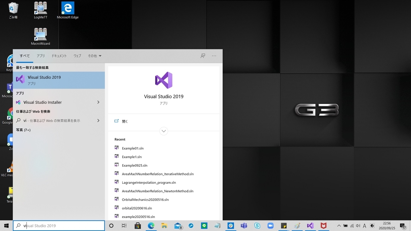
Task: Open File Explorer from taskbar
Action: (x=164, y=226)
